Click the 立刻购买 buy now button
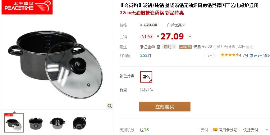Image resolution: width=270 pixels, height=135 pixels. [165, 107]
